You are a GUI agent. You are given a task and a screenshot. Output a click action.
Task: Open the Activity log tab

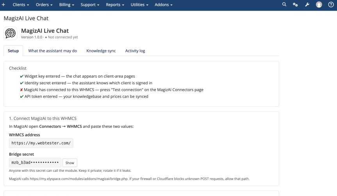tap(135, 51)
